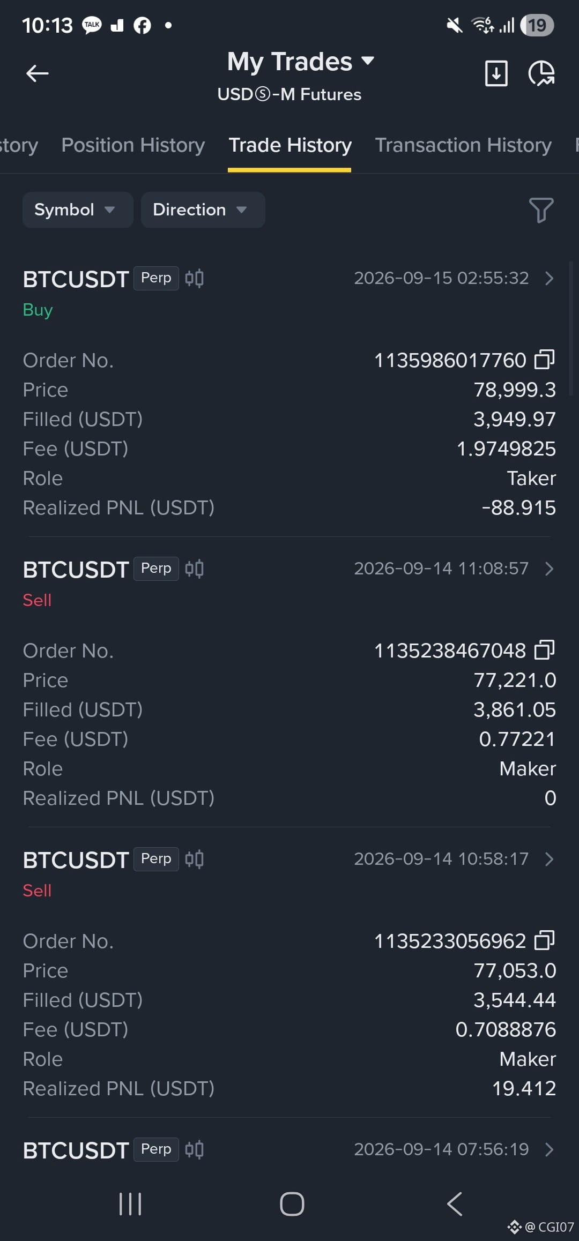Expand details of the 10:58:17 trade
This screenshot has width=579, height=1241.
[549, 859]
